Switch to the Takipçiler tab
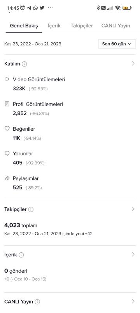Image resolution: width=140 pixels, height=313 pixels. pyautogui.click(x=82, y=26)
